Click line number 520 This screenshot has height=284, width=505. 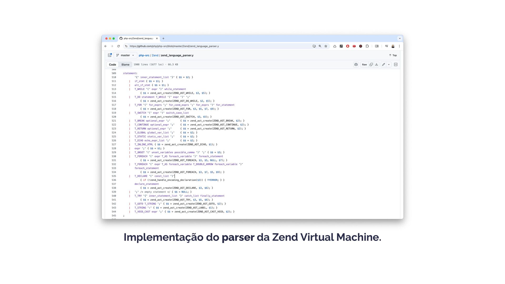click(114, 117)
